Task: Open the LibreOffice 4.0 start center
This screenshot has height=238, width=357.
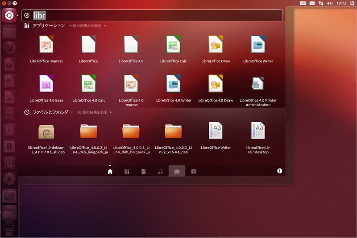Action: pyautogui.click(x=131, y=44)
